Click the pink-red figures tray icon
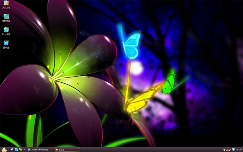Image resolution: width=243 pixels, height=152 pixels. (x=228, y=150)
